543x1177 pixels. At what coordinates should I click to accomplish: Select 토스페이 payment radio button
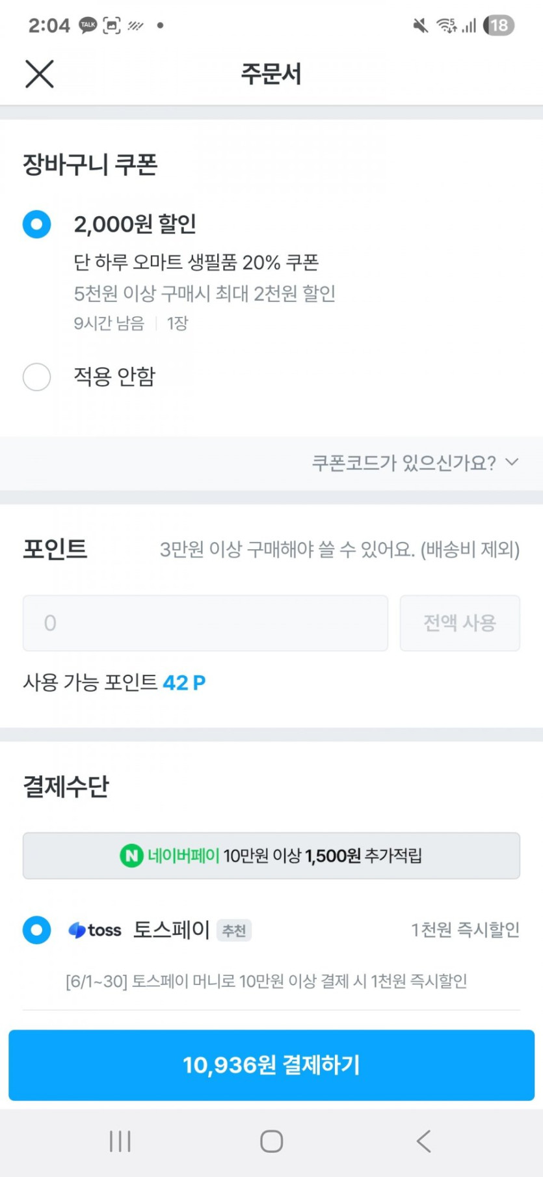pos(36,930)
